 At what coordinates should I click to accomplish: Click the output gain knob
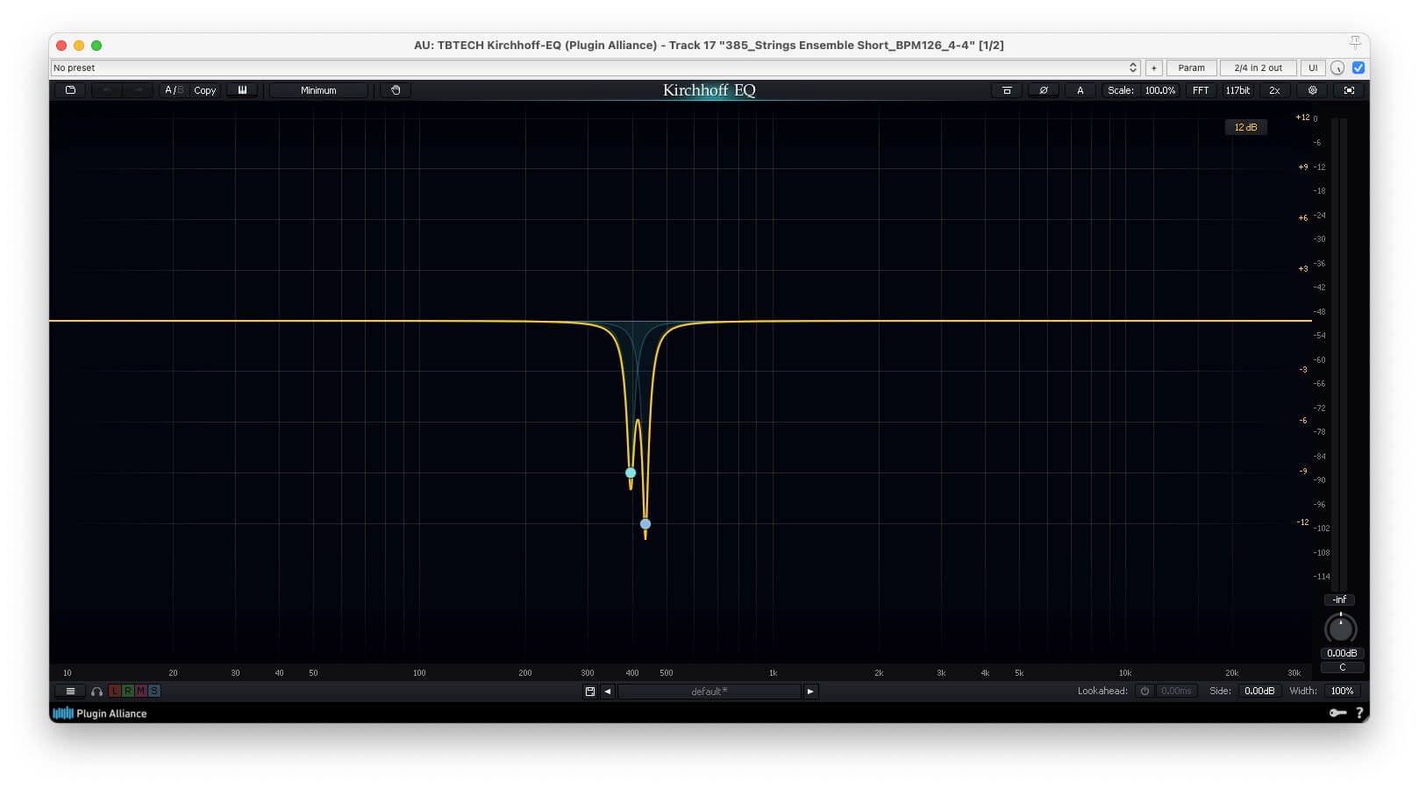click(1340, 628)
